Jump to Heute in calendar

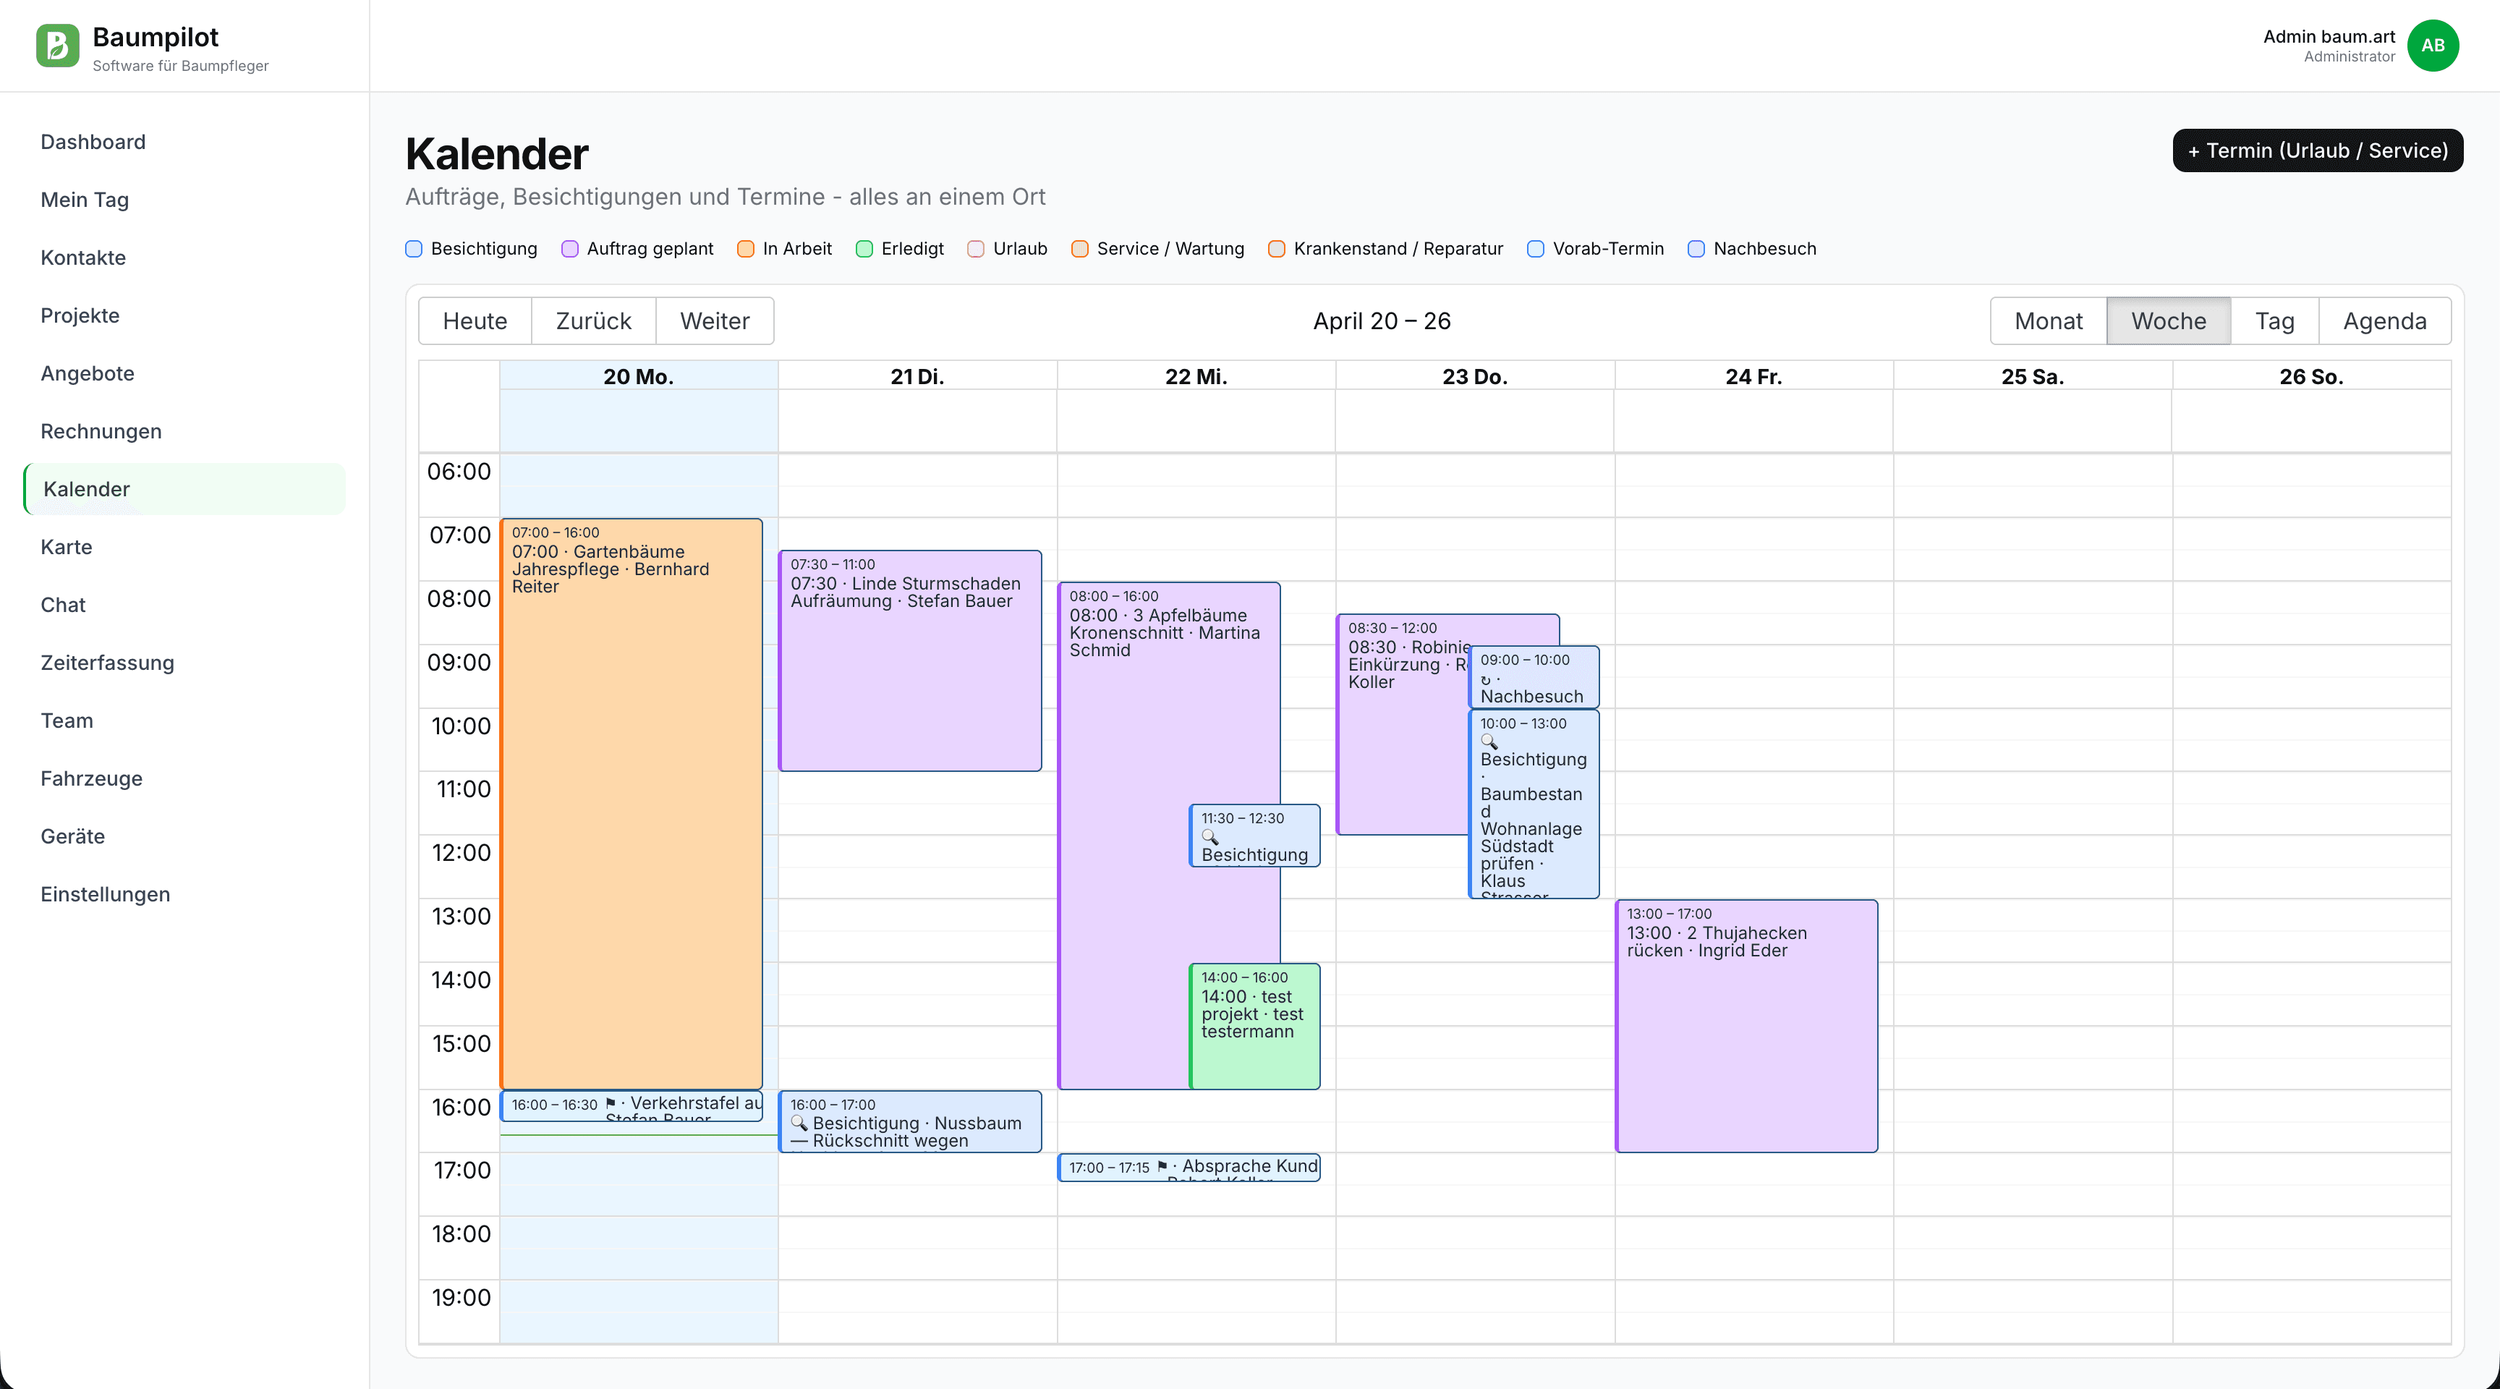point(475,321)
